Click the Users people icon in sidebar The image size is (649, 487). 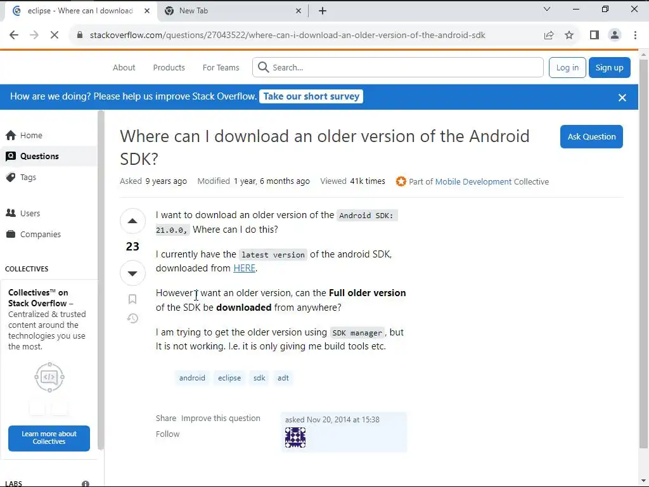(x=11, y=213)
